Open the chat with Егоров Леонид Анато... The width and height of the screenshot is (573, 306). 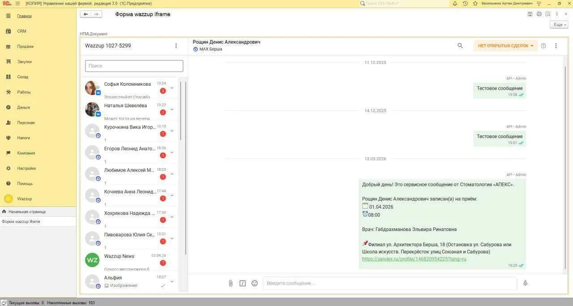(130, 152)
